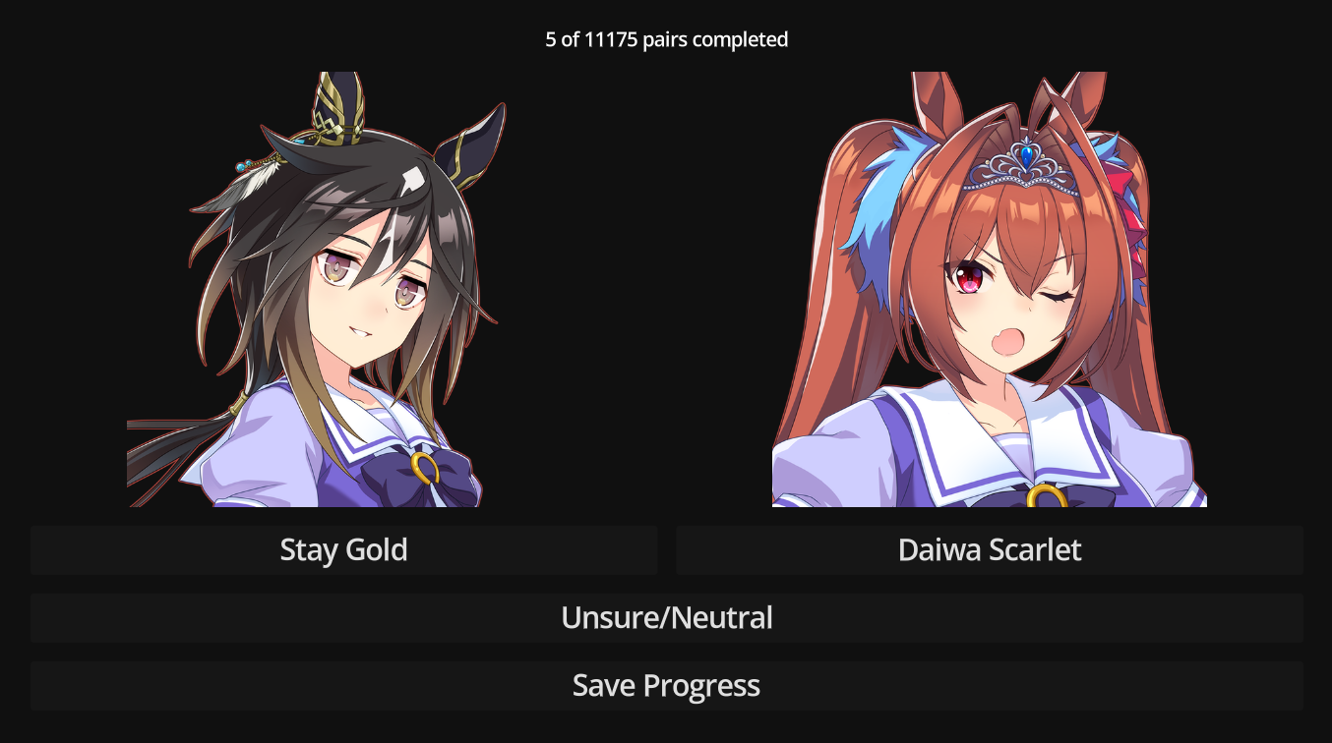The width and height of the screenshot is (1332, 743).
Task: Click the Save Progress button
Action: tap(667, 685)
